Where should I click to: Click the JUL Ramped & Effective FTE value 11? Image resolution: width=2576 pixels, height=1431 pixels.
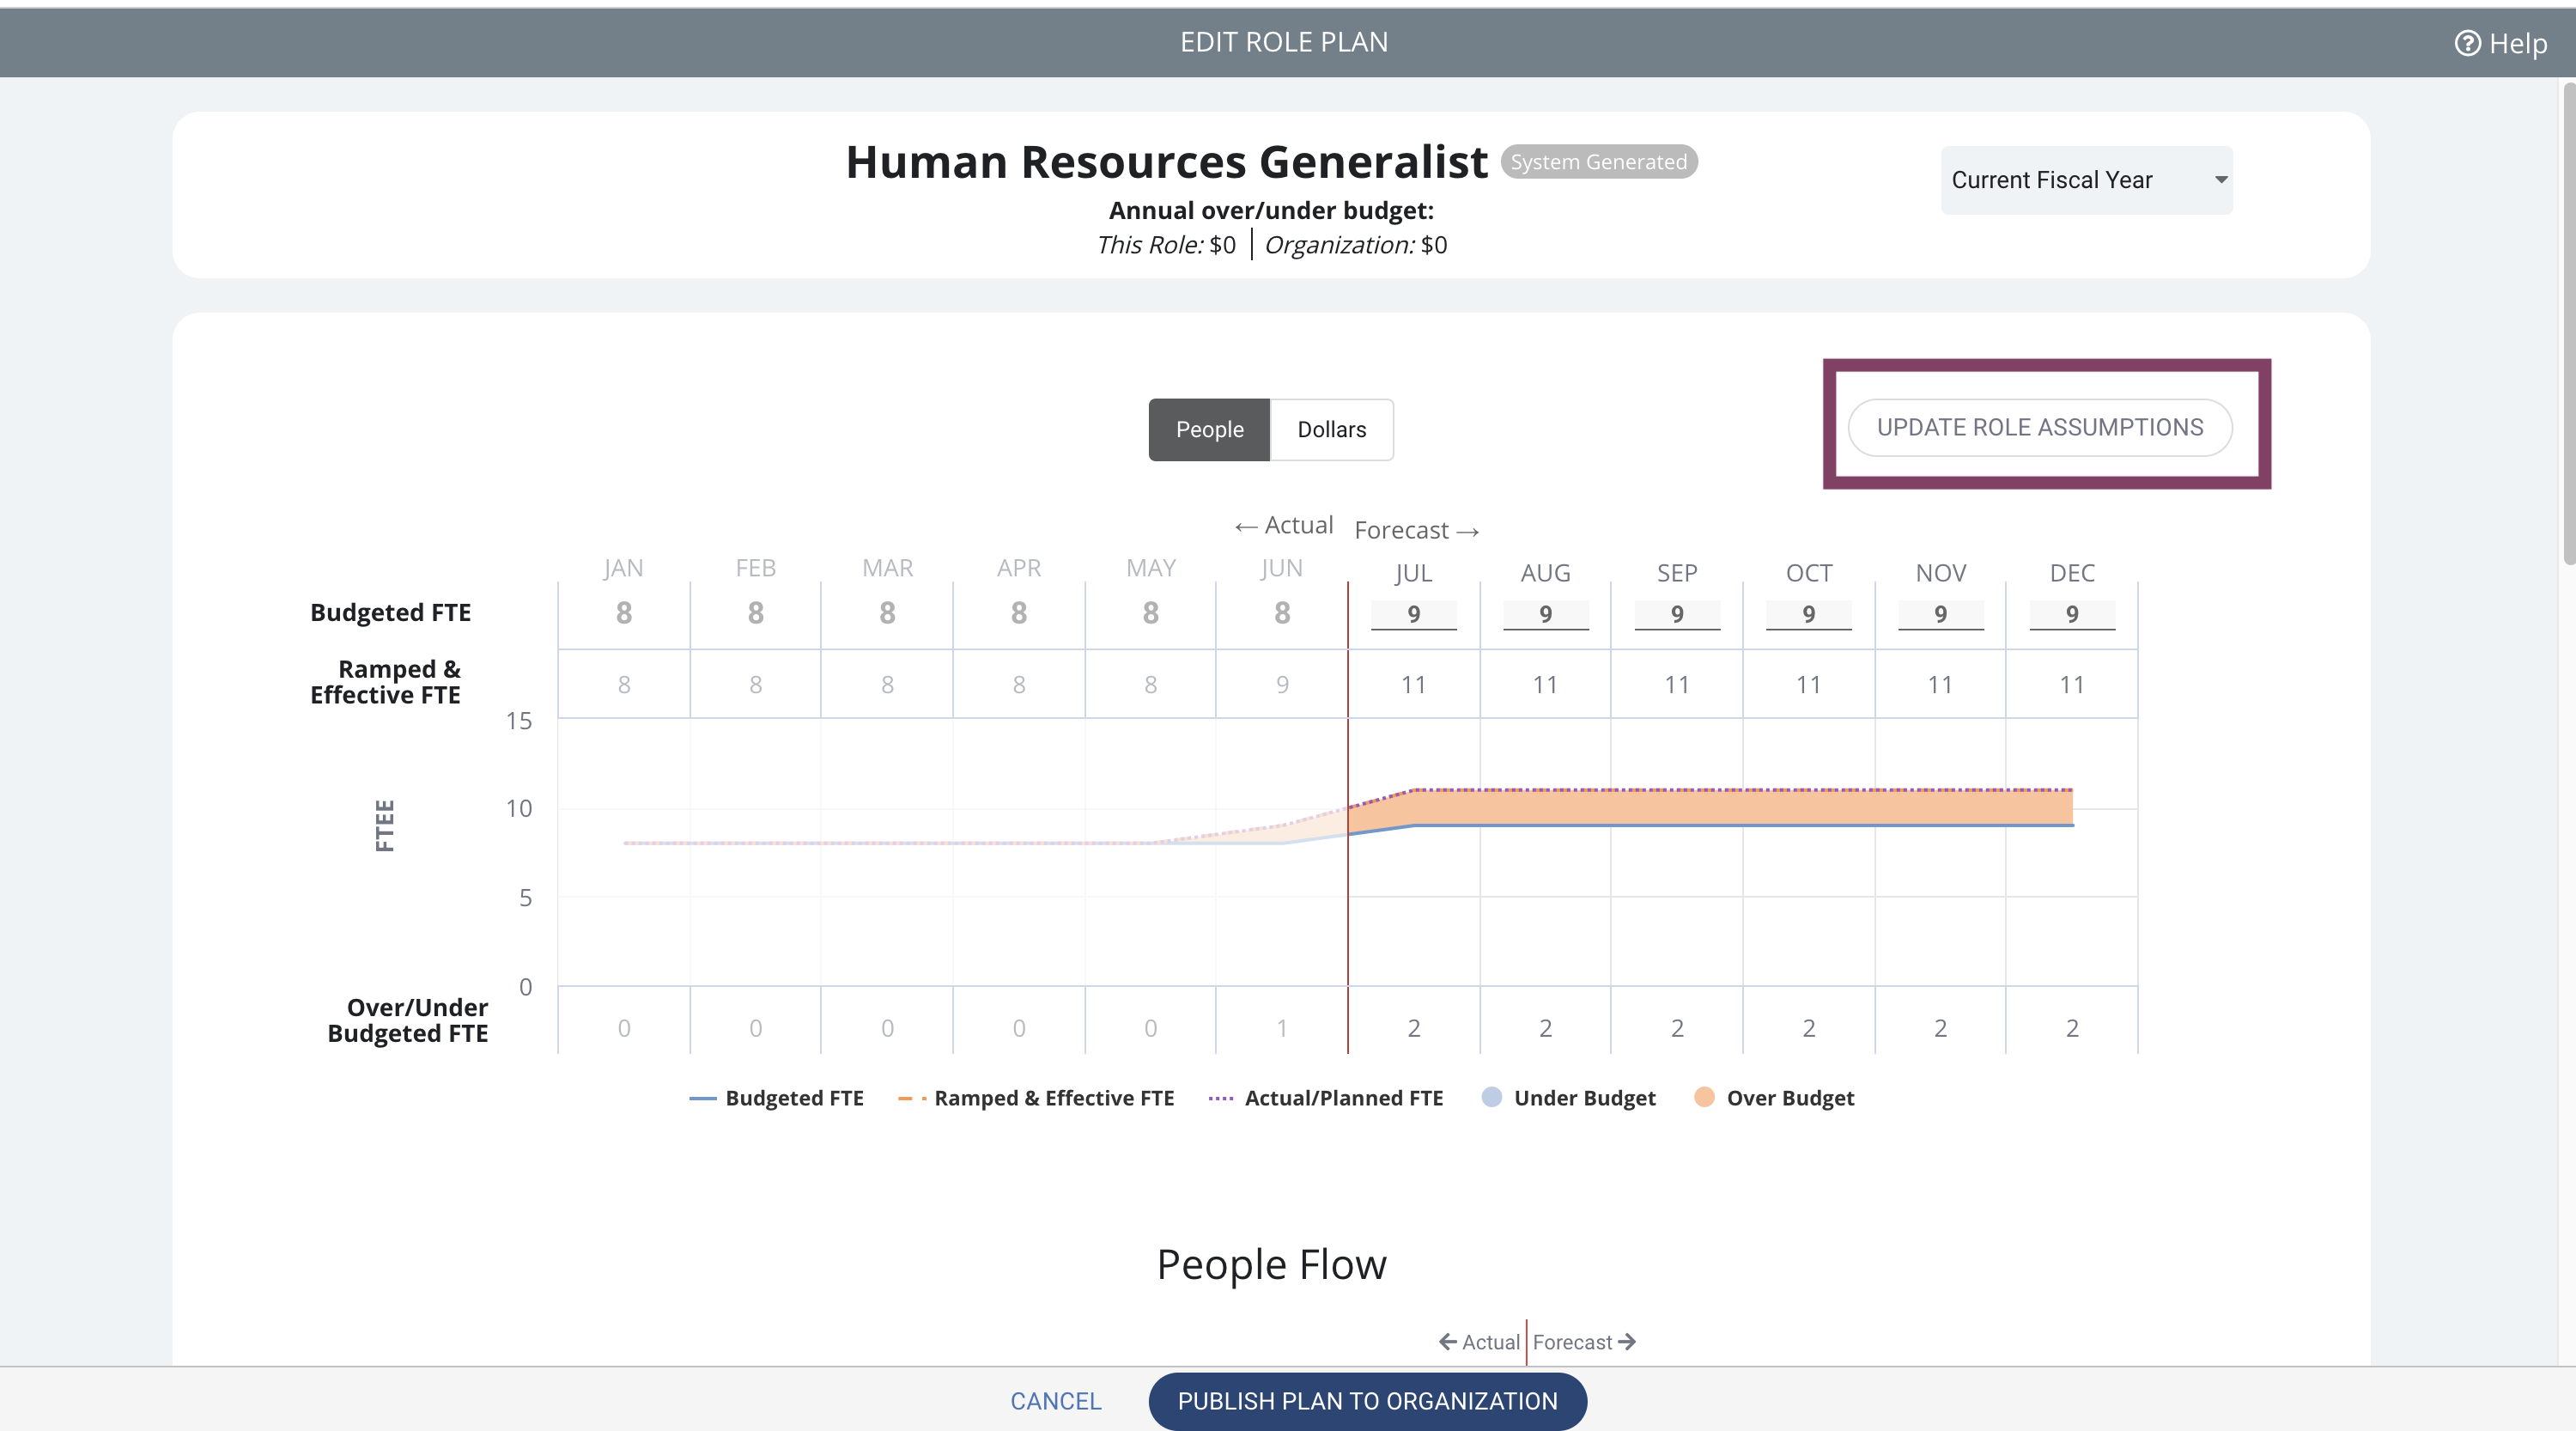pos(1413,685)
